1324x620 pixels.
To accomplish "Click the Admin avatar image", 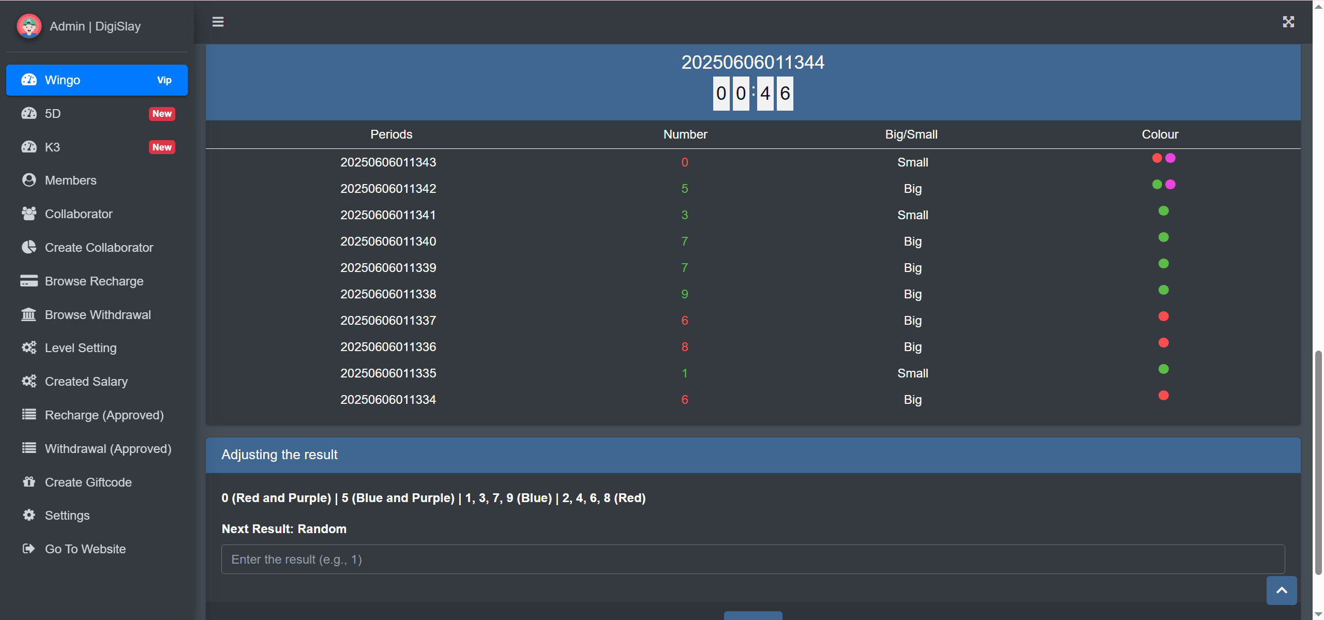I will [29, 26].
